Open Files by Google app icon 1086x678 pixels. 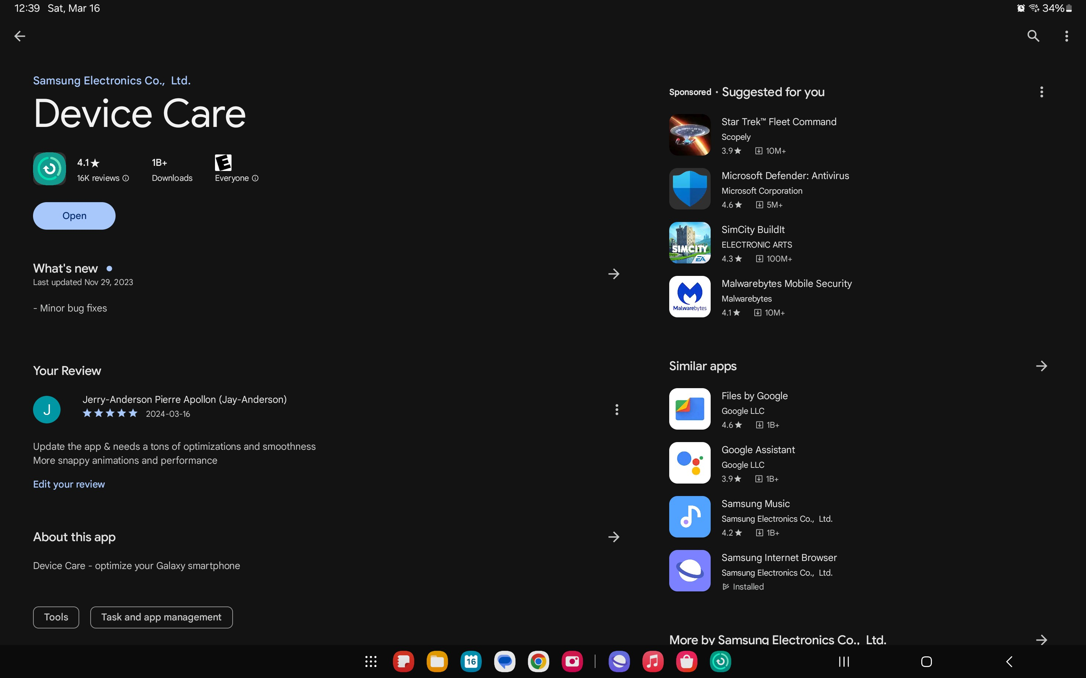[690, 409]
